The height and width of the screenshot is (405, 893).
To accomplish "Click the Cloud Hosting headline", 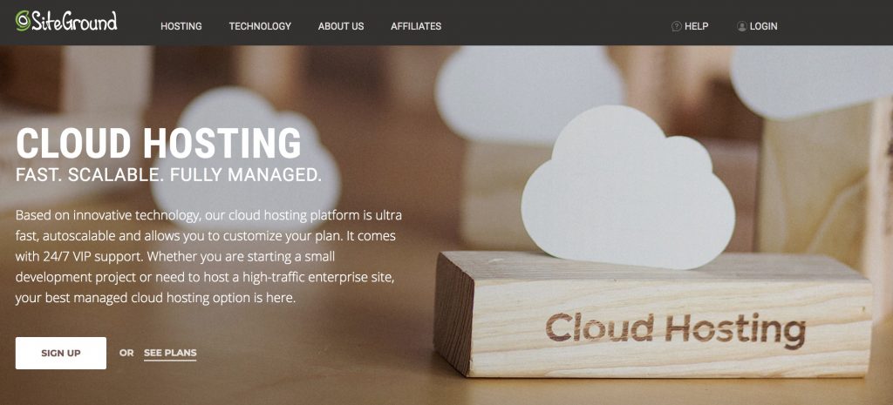I will click(x=159, y=143).
